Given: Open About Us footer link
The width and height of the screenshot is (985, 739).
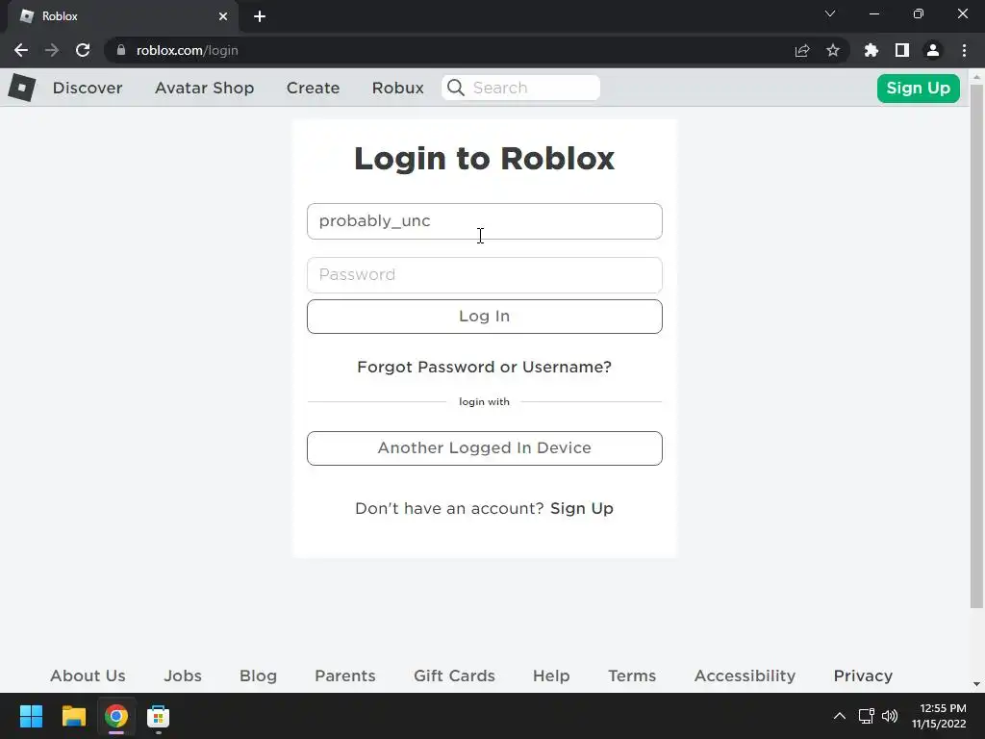Looking at the screenshot, I should [88, 675].
